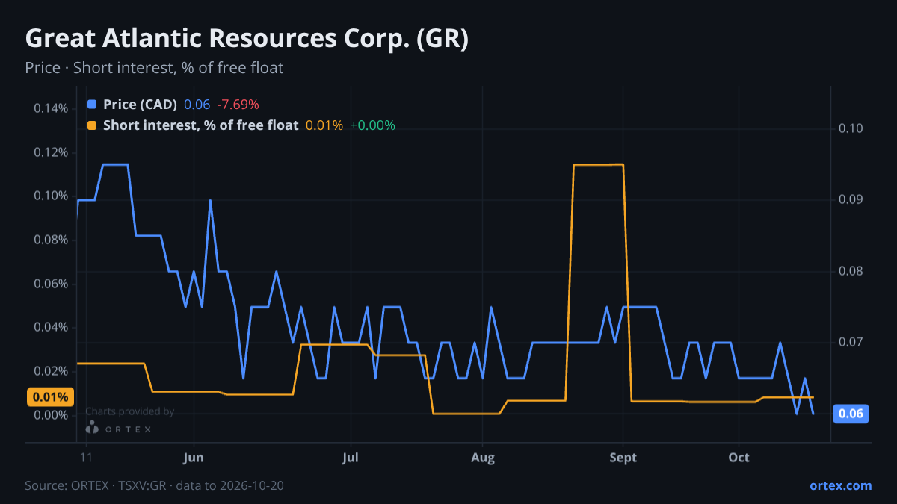
Task: Click the 0.07 right axis label
Action: tap(851, 342)
